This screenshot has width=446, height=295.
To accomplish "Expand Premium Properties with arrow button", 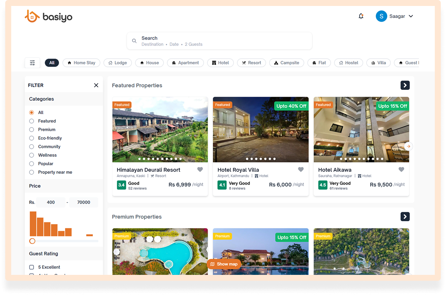I will coord(405,217).
